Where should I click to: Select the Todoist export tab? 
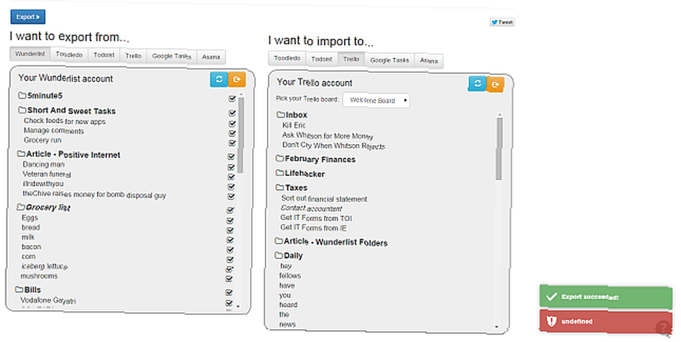[104, 55]
